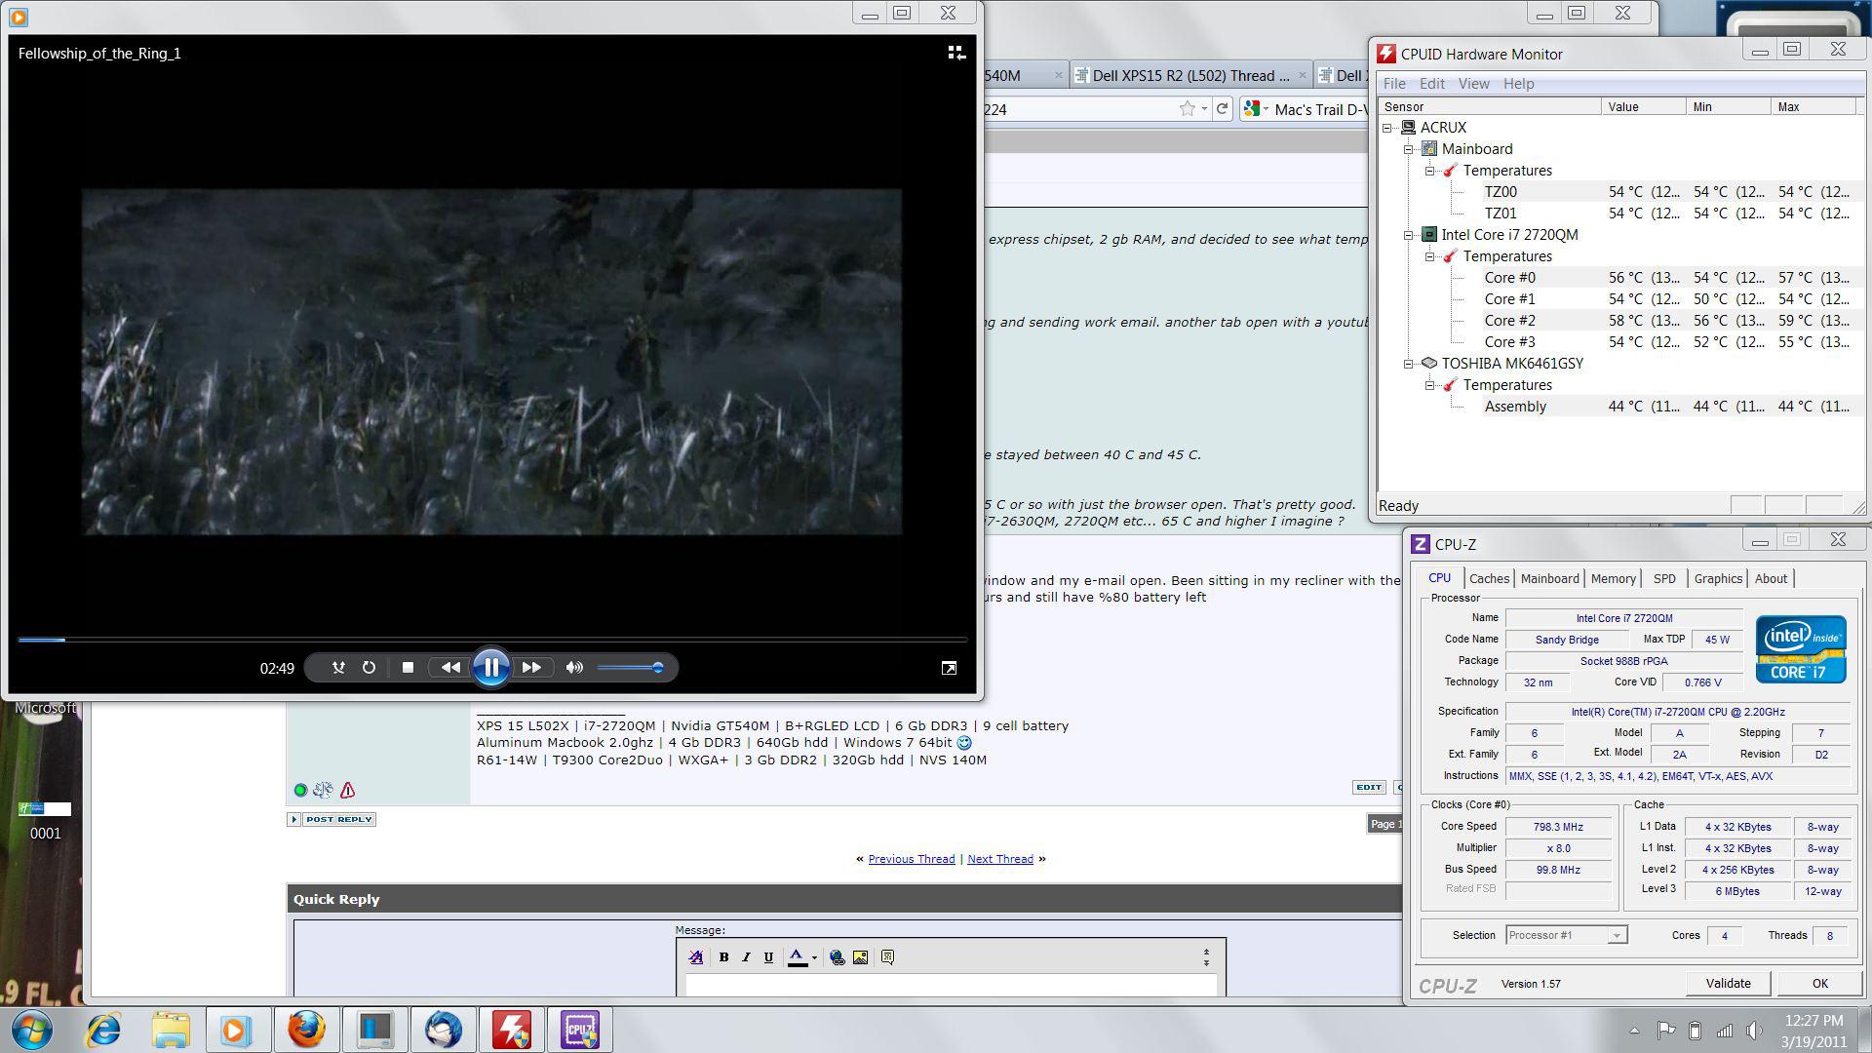
Task: Open the font color dropdown arrow
Action: click(814, 957)
